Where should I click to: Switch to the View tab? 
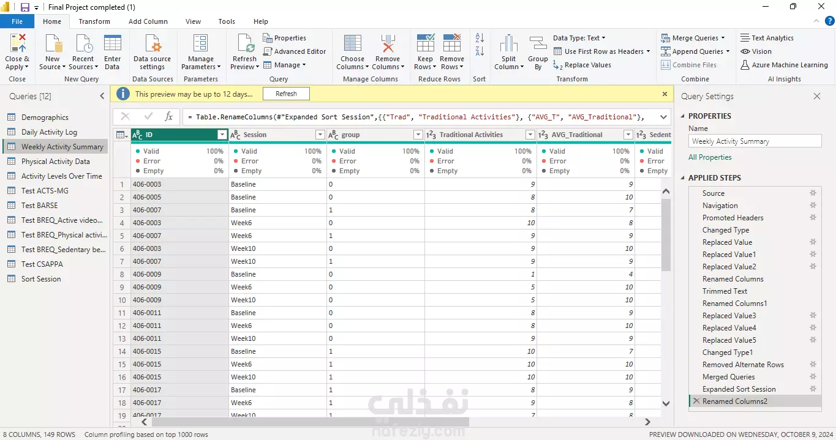click(193, 21)
